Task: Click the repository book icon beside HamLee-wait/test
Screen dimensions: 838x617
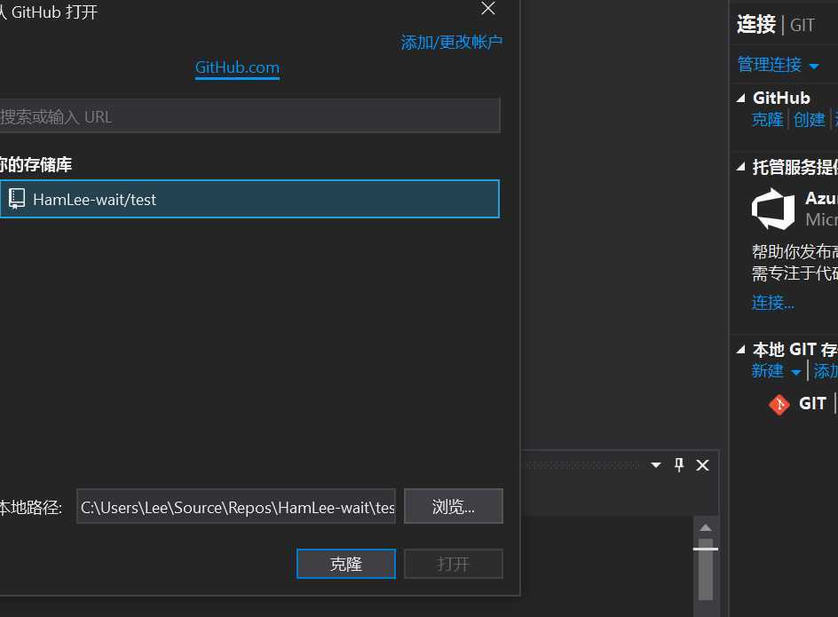Action: (x=17, y=199)
